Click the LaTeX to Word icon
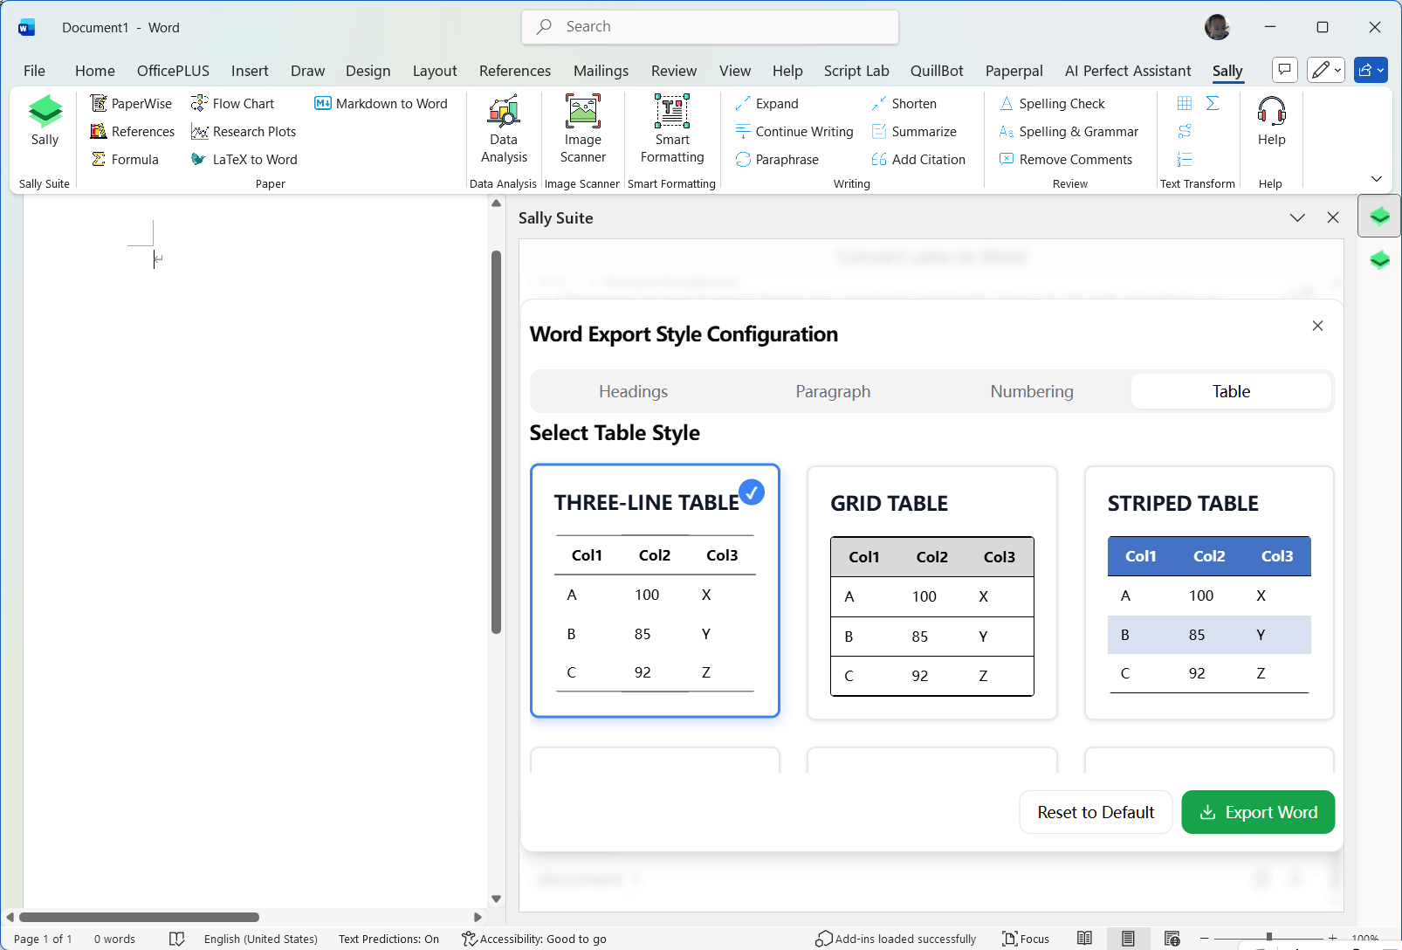Image resolution: width=1402 pixels, height=950 pixels. [x=199, y=159]
